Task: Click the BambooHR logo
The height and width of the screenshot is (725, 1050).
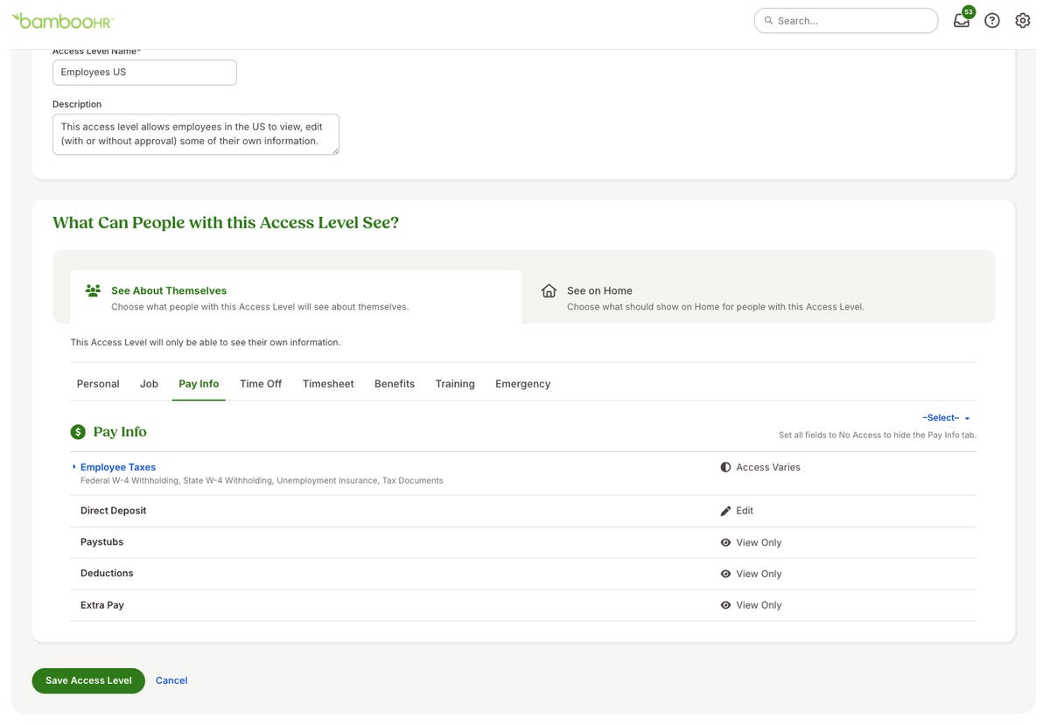Action: (63, 21)
